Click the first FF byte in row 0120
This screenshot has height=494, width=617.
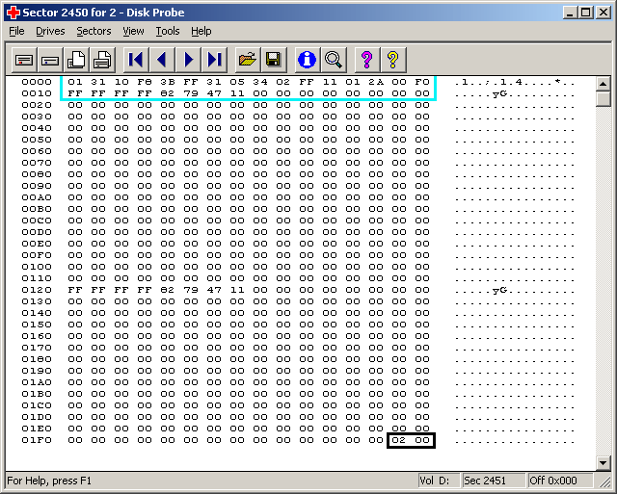(75, 290)
